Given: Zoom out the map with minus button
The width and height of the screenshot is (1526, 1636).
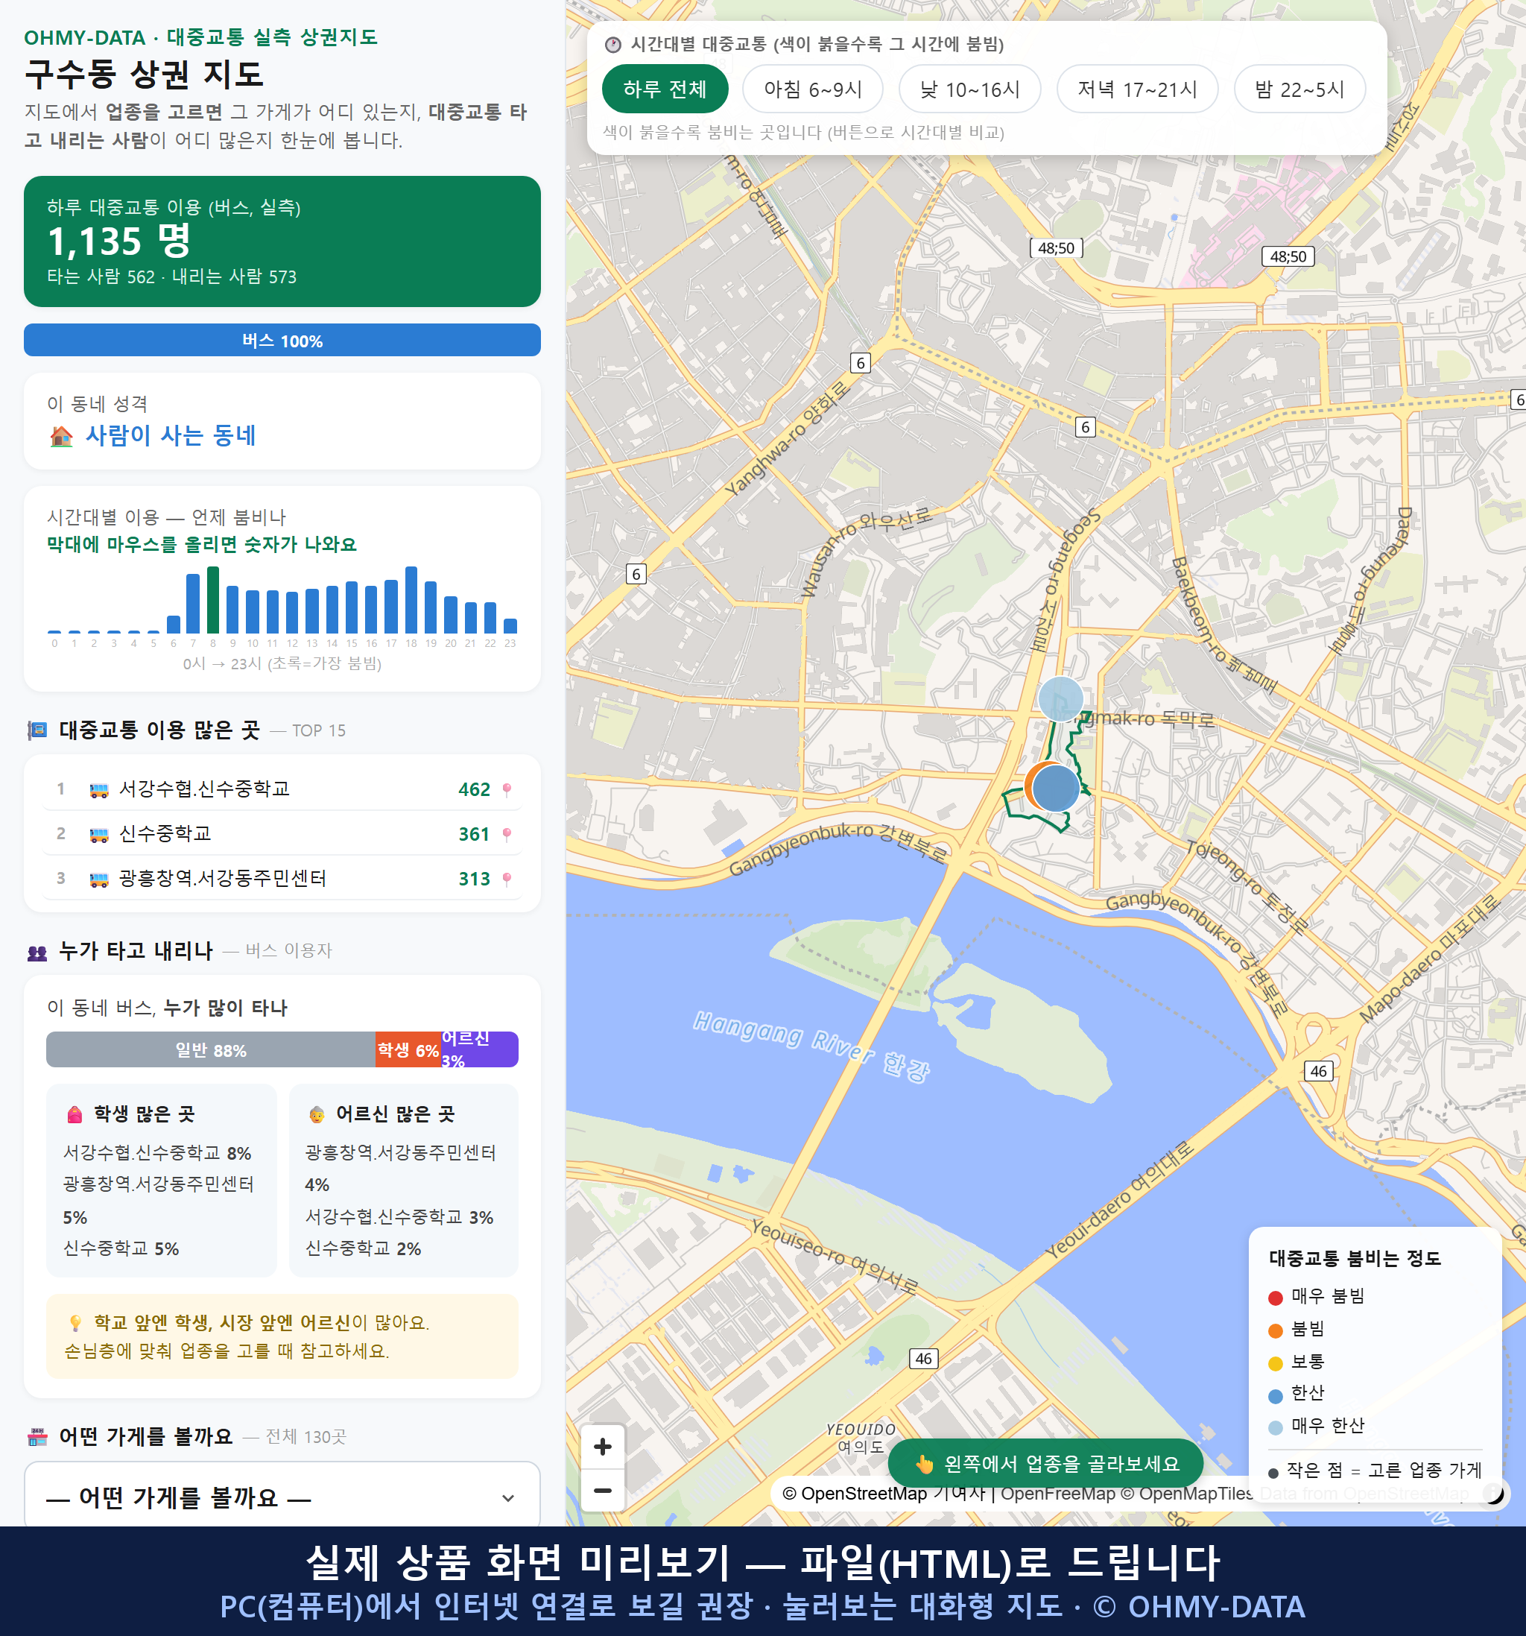Looking at the screenshot, I should pos(603,1491).
